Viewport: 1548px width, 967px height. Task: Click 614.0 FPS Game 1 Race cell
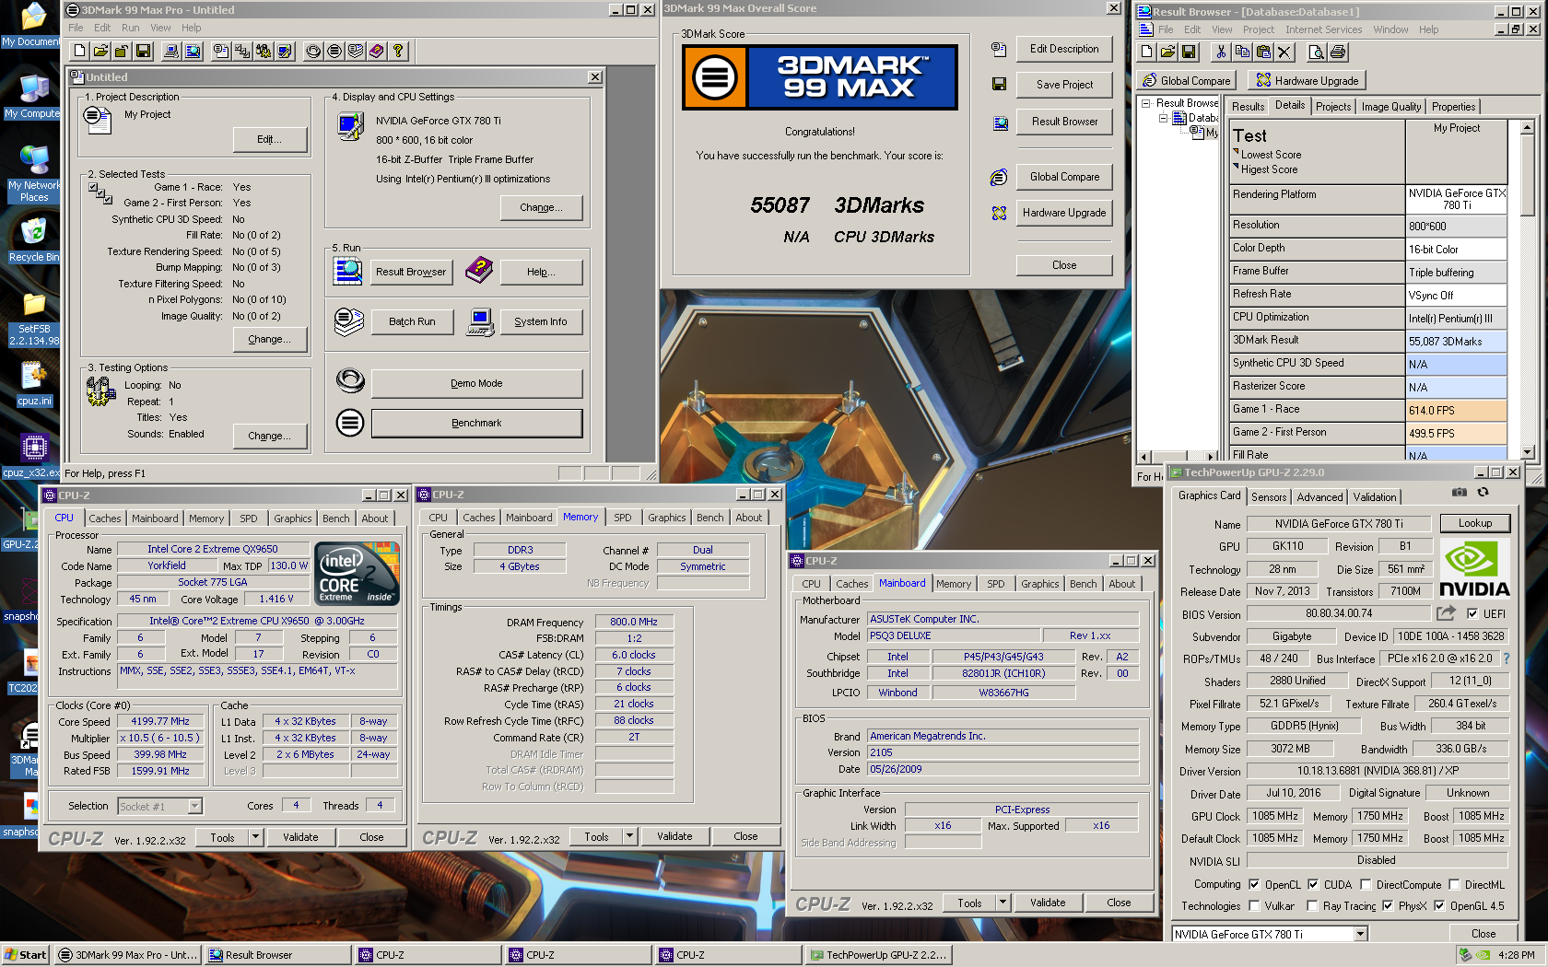(1457, 411)
